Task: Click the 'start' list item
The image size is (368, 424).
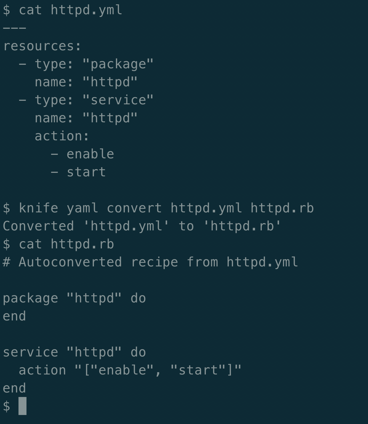Action: 86,172
